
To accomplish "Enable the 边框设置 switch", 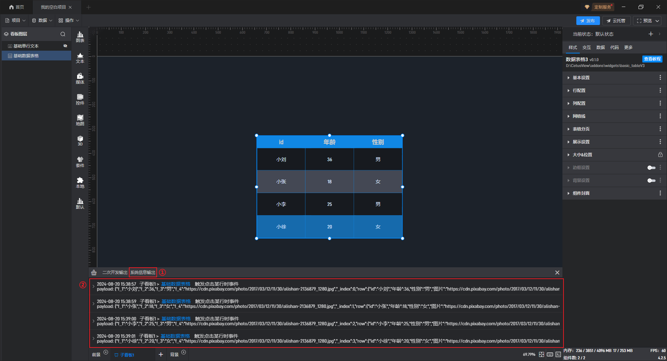I will click(651, 168).
